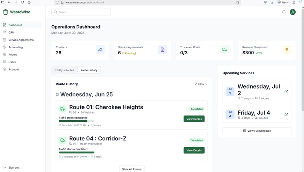Click Completed at 03:51 PM text
The image size is (304, 172).
pos(74,125)
